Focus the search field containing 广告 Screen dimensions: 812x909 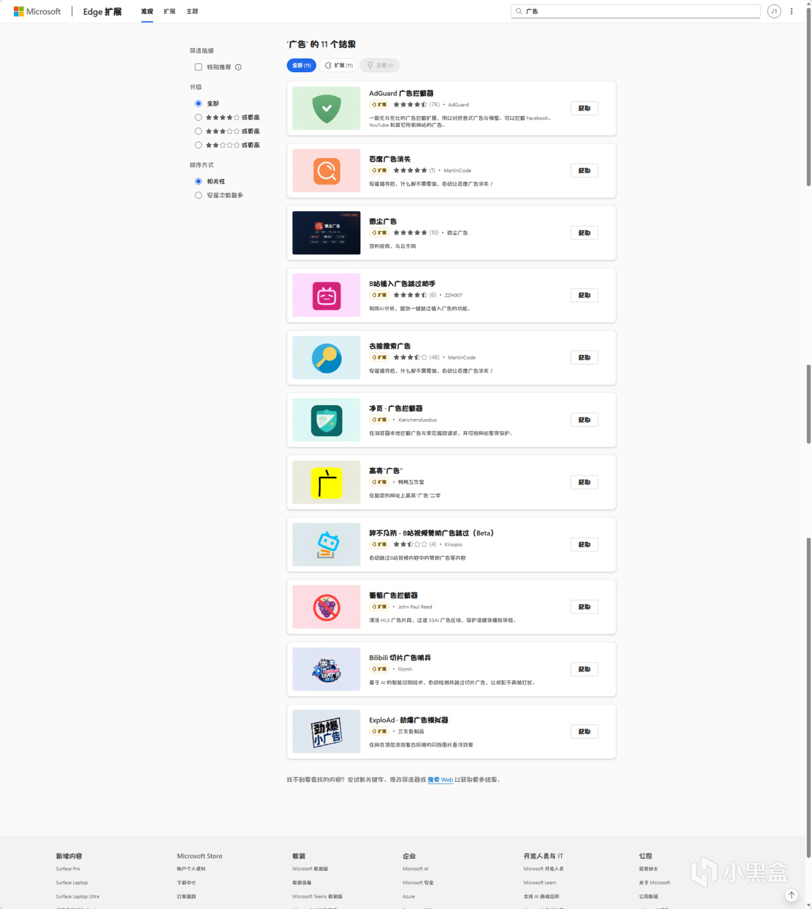[x=635, y=11]
